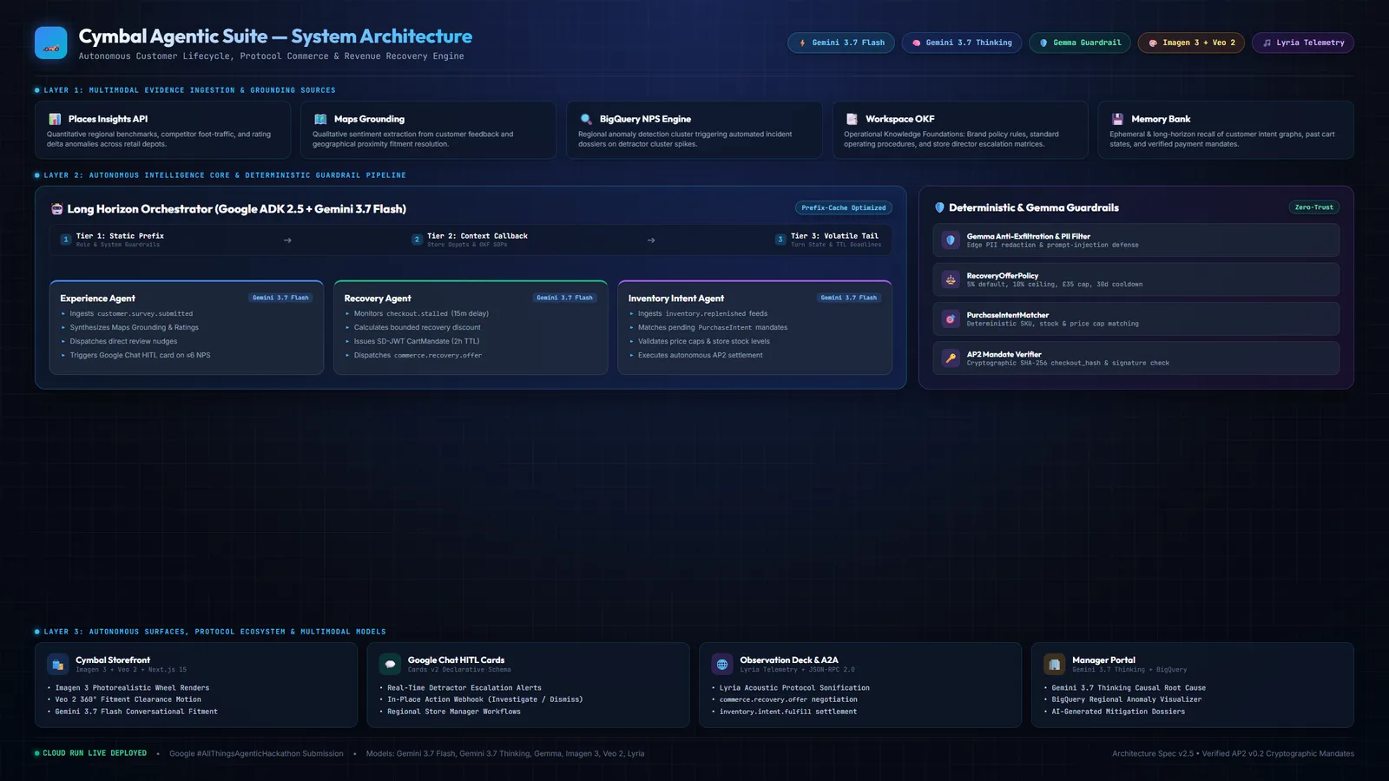This screenshot has height=781, width=1389.
Task: Click the Manager Portal building icon
Action: click(x=1055, y=665)
